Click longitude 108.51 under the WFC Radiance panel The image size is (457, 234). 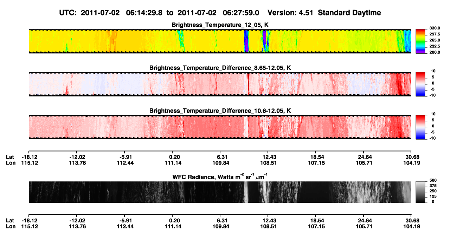pyautogui.click(x=268, y=226)
